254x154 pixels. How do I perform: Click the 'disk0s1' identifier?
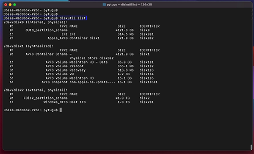146,34
